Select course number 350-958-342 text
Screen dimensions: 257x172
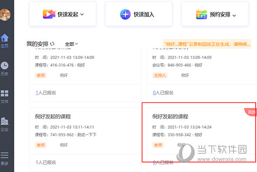[179, 135]
